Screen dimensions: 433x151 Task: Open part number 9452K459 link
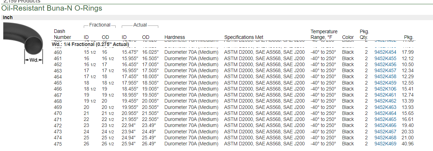click(385, 83)
